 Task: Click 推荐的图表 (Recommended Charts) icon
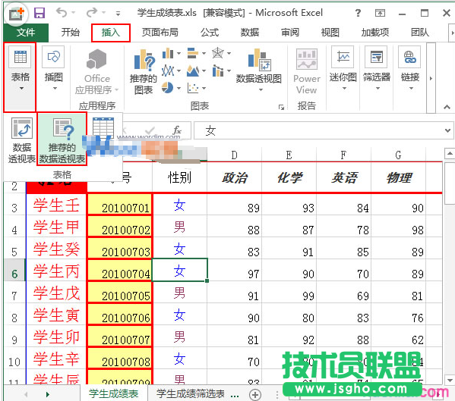pyautogui.click(x=143, y=71)
